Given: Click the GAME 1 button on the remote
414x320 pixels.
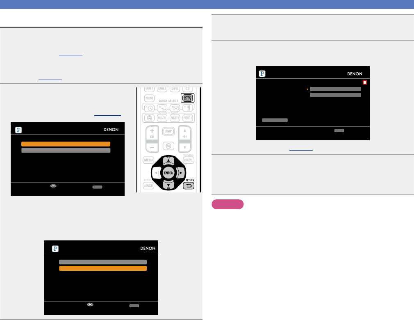Looking at the screenshot, I should coord(150,89).
